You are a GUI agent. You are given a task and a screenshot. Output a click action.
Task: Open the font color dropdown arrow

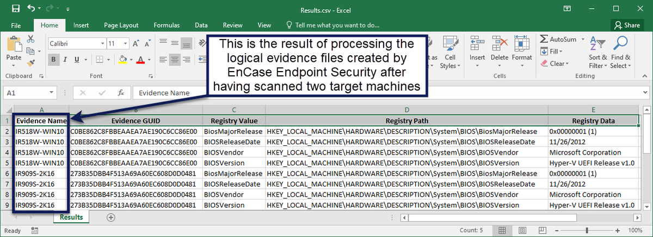click(149, 59)
